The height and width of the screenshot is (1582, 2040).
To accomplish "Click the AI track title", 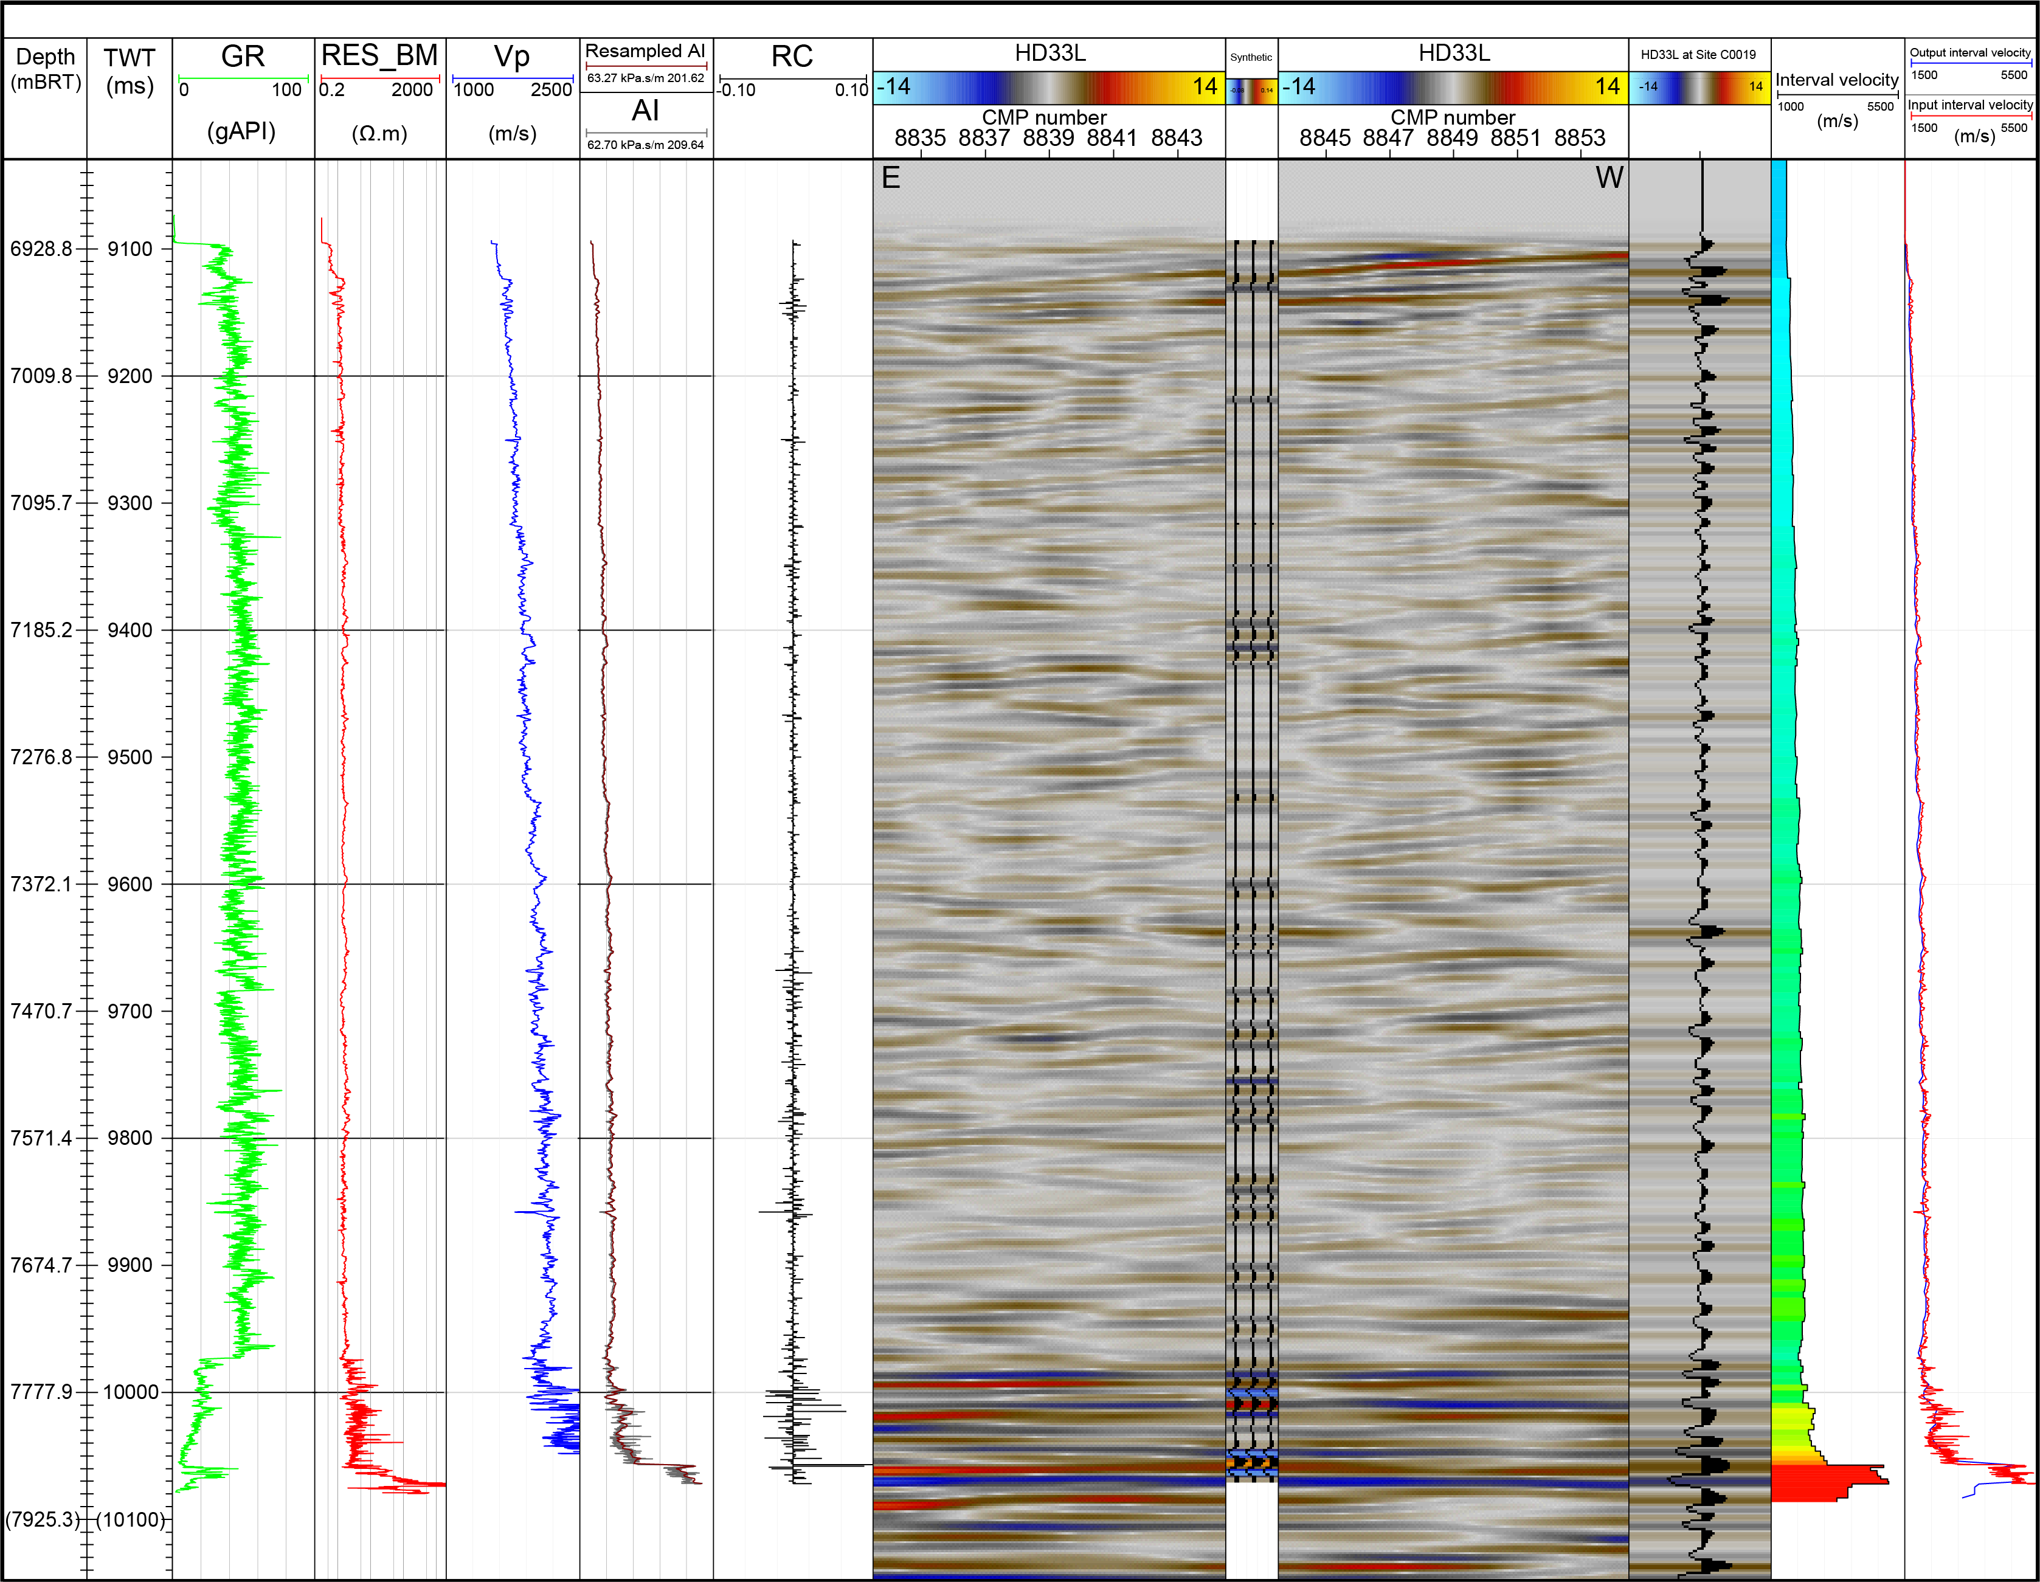I will pyautogui.click(x=645, y=111).
